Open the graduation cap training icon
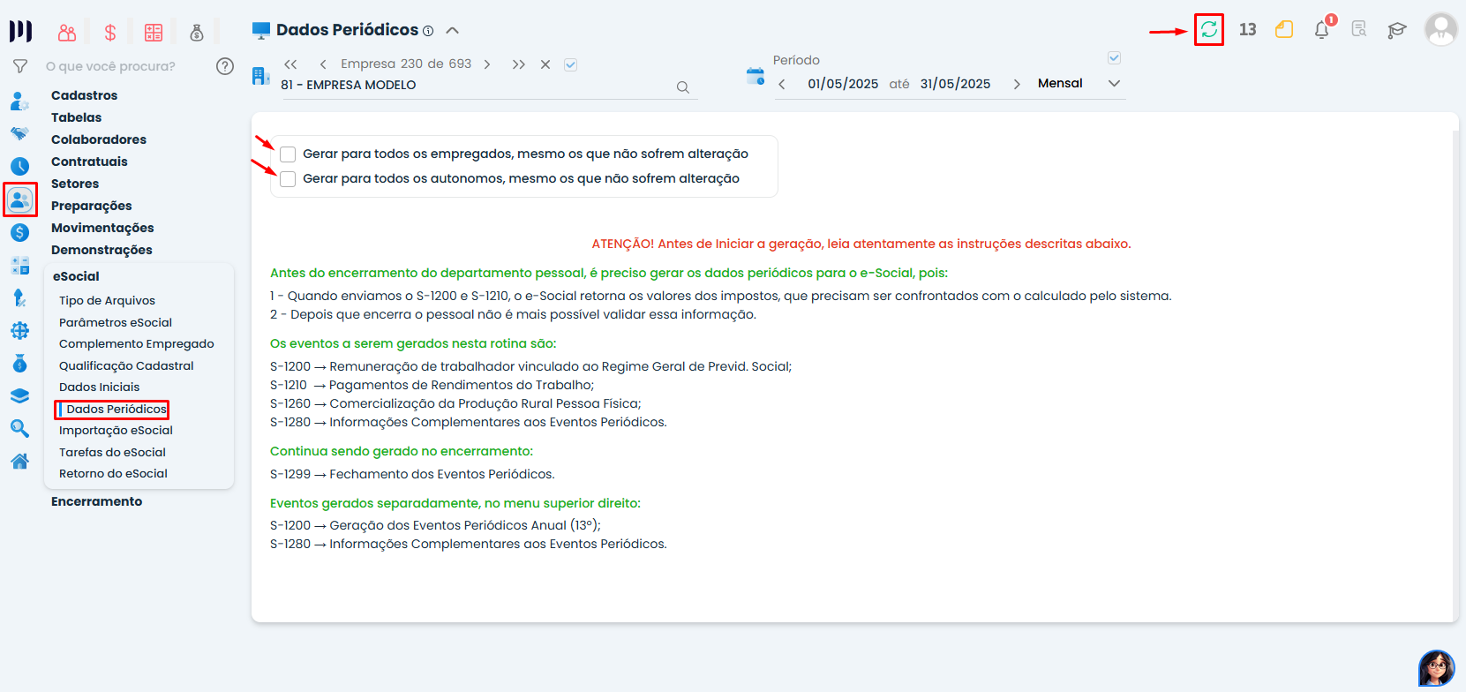The width and height of the screenshot is (1466, 692). point(1396,30)
